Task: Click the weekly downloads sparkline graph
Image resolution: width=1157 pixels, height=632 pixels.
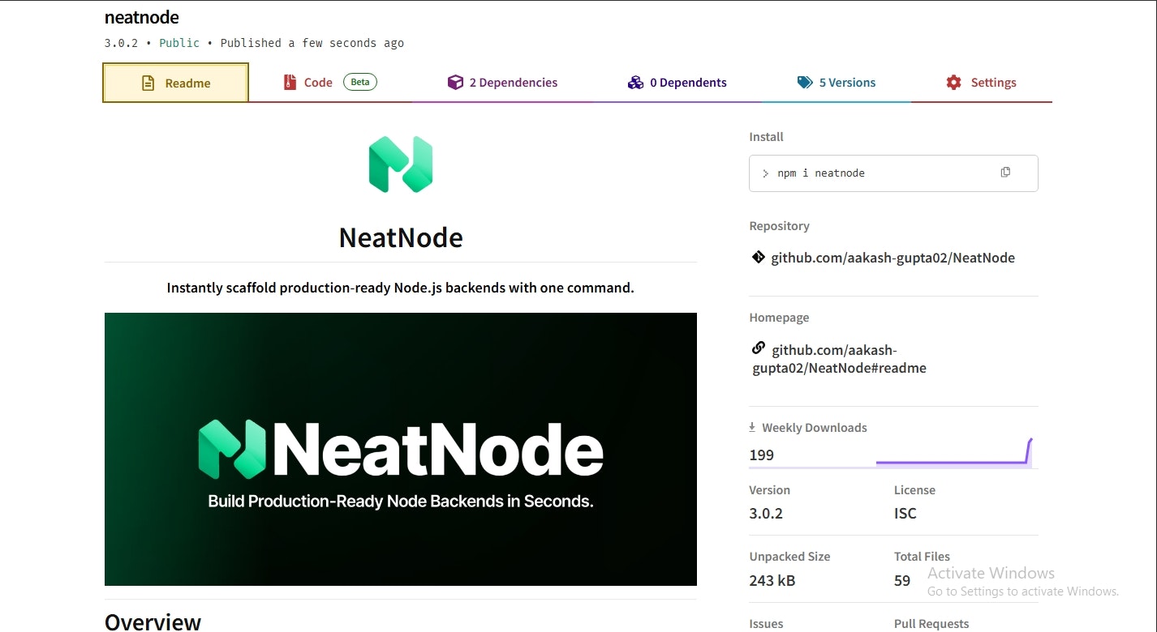Action: pyautogui.click(x=953, y=451)
